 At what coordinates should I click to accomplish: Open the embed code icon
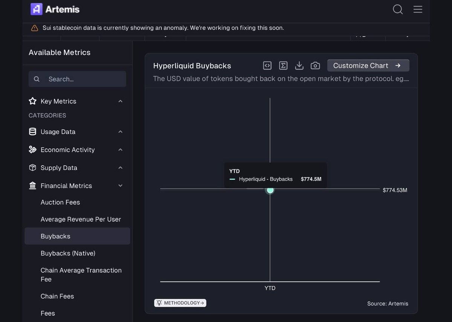click(x=267, y=66)
